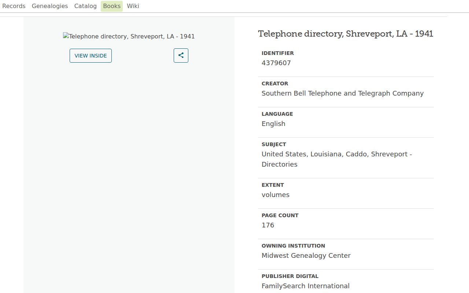Viewport: 469px width, 293px height.
Task: Click the OWNING INSTITUTION field label
Action: [x=293, y=246]
